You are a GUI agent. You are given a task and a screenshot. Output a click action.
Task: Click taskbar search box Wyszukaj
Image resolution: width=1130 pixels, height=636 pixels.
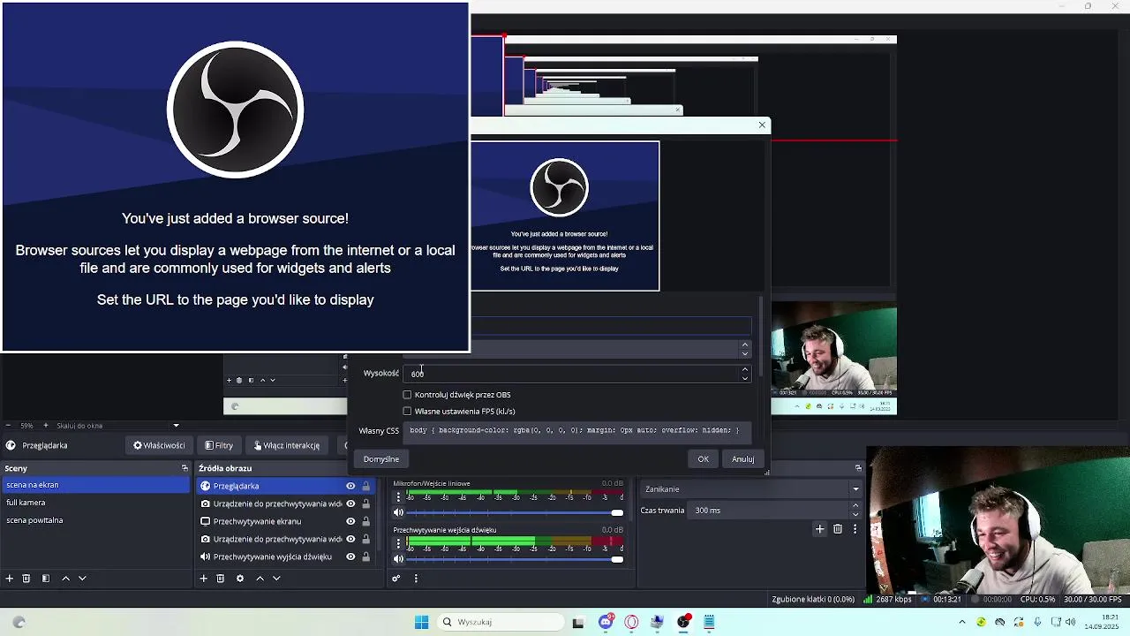(x=501, y=622)
